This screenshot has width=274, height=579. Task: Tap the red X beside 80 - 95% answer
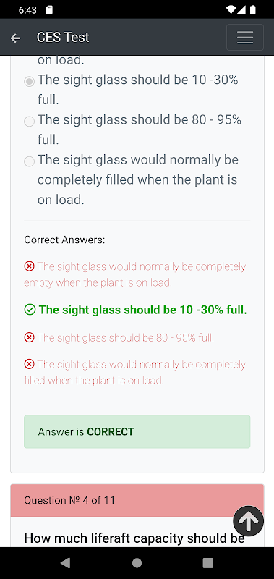pyautogui.click(x=29, y=337)
